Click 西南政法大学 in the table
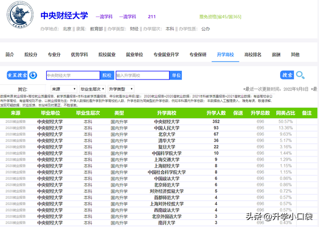 pyautogui.click(x=166, y=210)
